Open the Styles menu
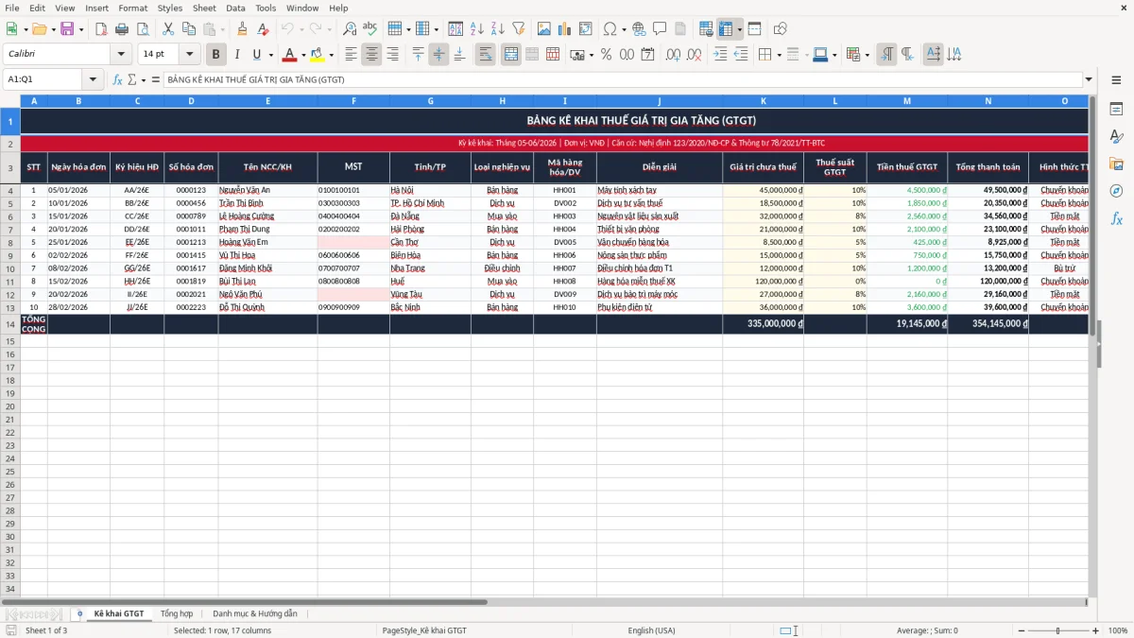The width and height of the screenshot is (1134, 638). pyautogui.click(x=170, y=8)
